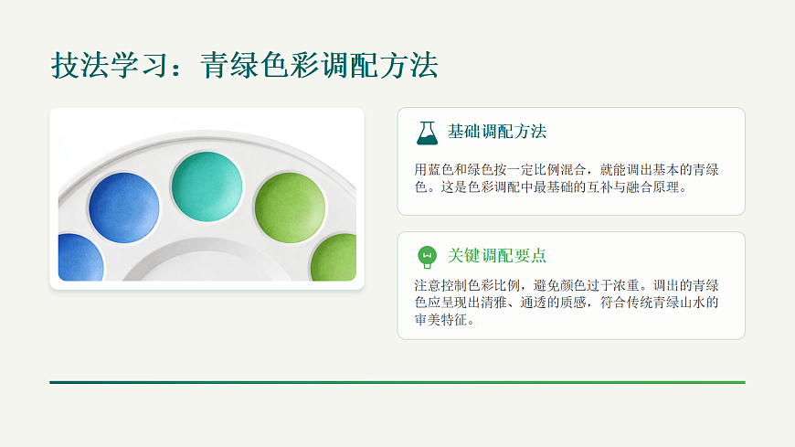Select the 关键调配要点 heading
This screenshot has width=795, height=447.
(497, 256)
